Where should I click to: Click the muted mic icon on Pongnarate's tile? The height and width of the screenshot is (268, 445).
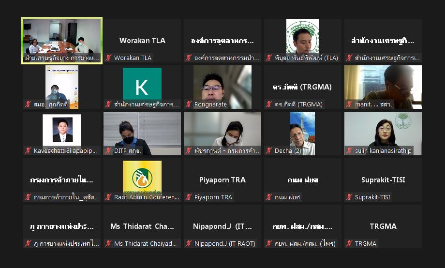click(189, 104)
